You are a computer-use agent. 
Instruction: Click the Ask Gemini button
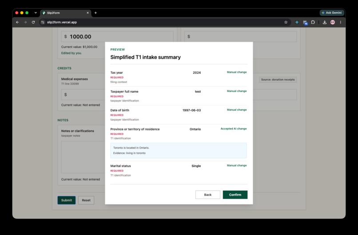point(332,13)
